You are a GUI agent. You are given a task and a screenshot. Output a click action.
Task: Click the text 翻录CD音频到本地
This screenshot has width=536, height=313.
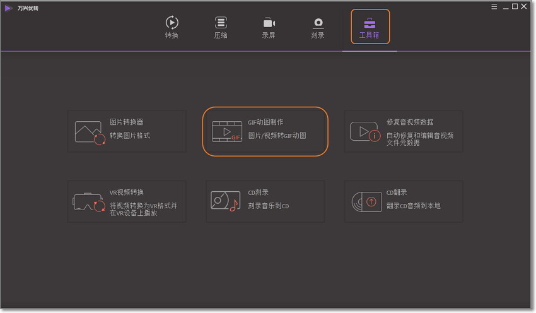coord(414,206)
